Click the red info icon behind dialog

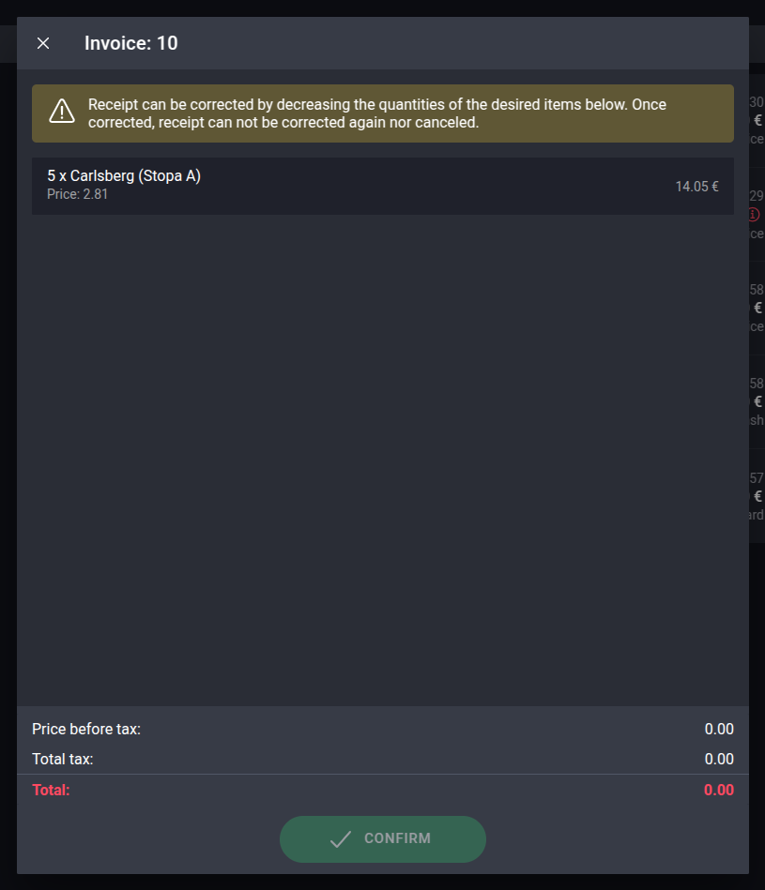[x=755, y=215]
